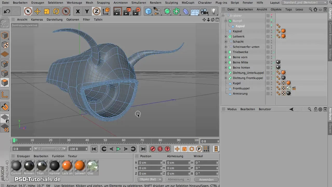The height and width of the screenshot is (187, 332).
Task: Open Attribute manager Modus menu
Action: click(x=232, y=109)
